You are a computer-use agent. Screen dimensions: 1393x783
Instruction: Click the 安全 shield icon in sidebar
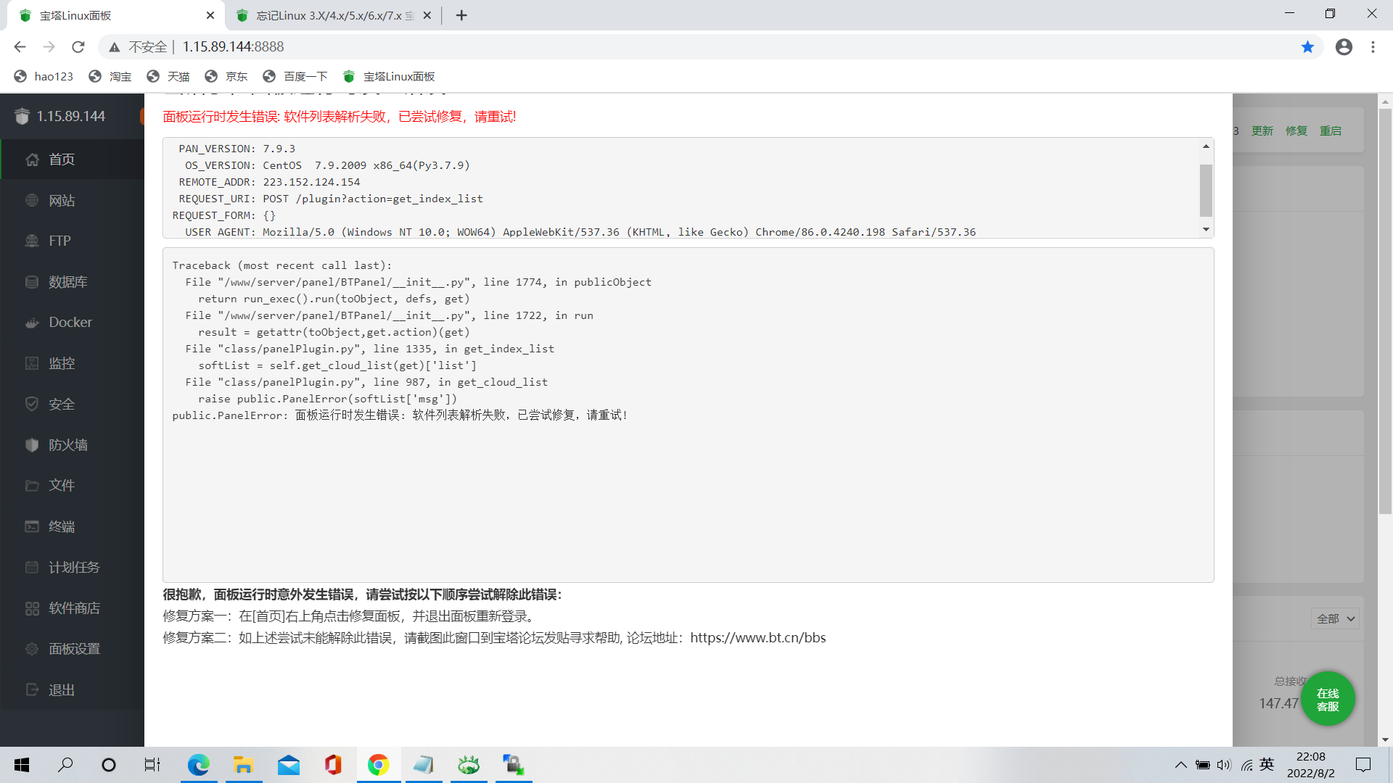point(32,404)
